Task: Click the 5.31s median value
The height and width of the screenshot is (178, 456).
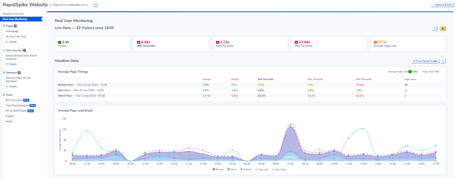Action: 235,95
